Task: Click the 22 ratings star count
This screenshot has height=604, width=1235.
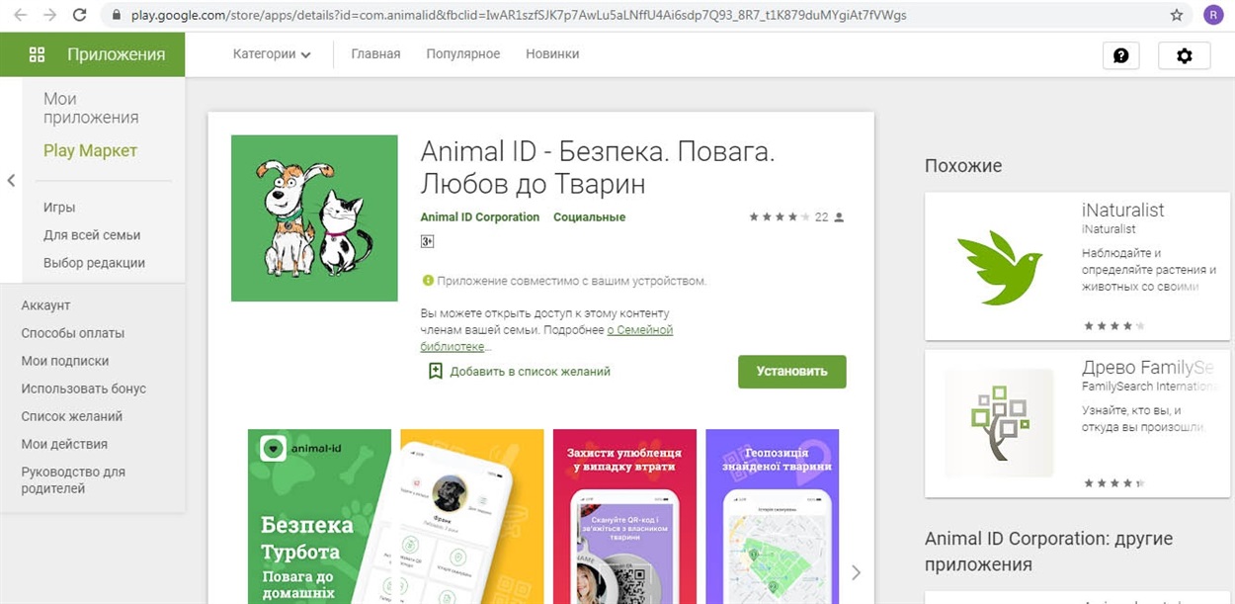Action: tap(797, 217)
